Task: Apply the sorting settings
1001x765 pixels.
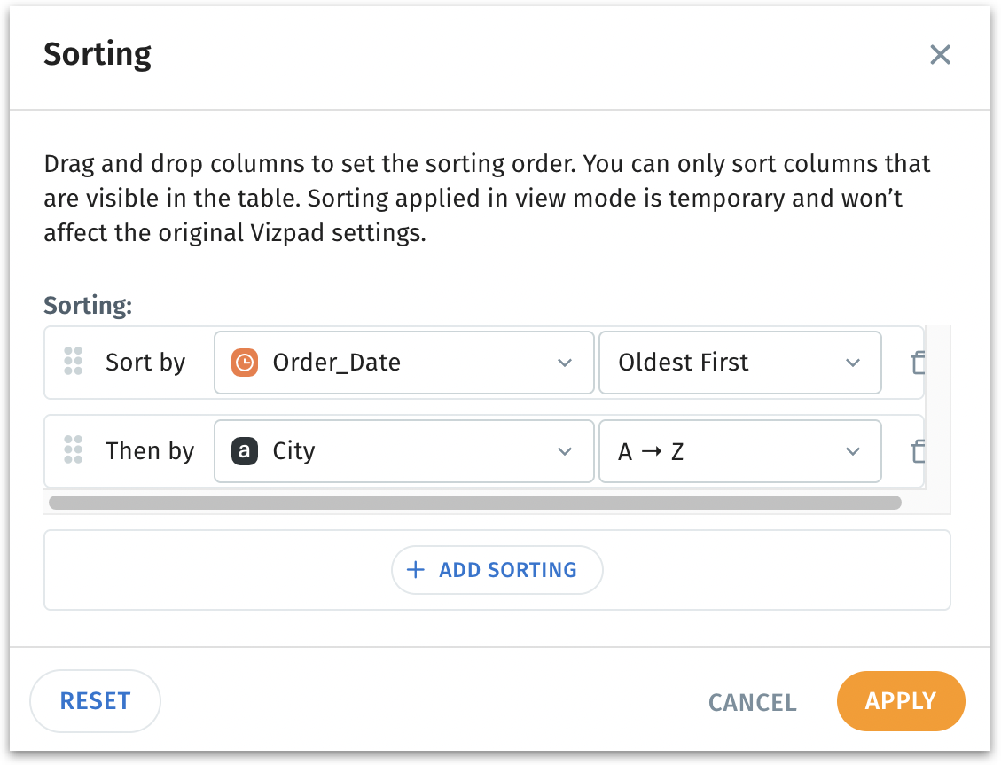Action: (x=900, y=701)
